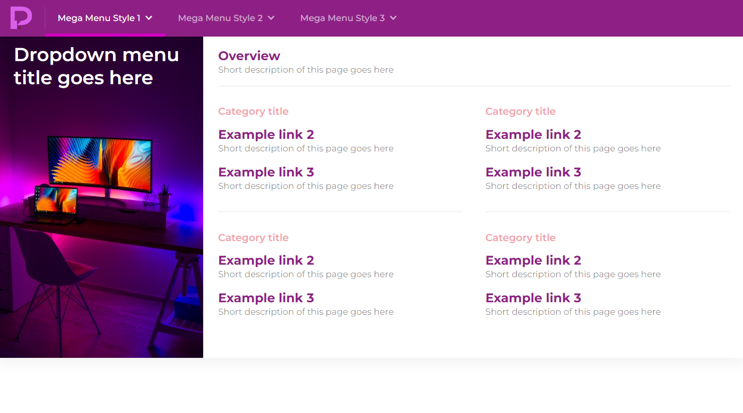
Task: Select the first Category title heading
Action: [253, 111]
